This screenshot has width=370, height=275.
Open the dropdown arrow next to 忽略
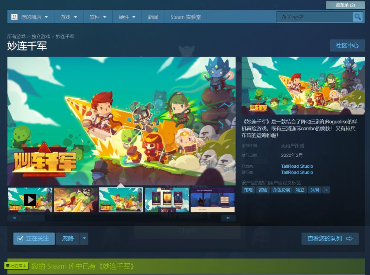tap(84, 239)
